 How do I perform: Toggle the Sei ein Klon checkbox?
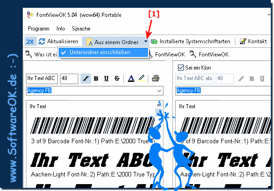(x=181, y=68)
